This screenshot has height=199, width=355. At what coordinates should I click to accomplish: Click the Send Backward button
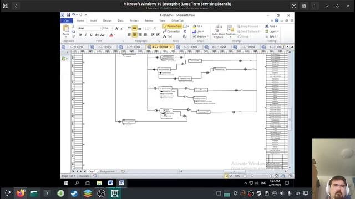pos(248,32)
